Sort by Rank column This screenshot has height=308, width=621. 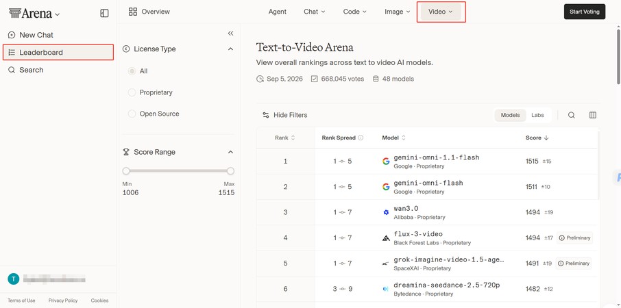coord(285,138)
